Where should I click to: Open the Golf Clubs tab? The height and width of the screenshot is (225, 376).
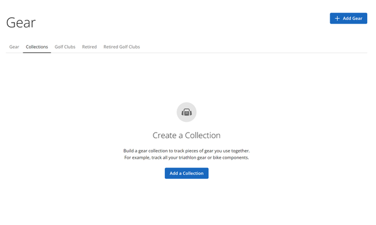click(x=65, y=47)
